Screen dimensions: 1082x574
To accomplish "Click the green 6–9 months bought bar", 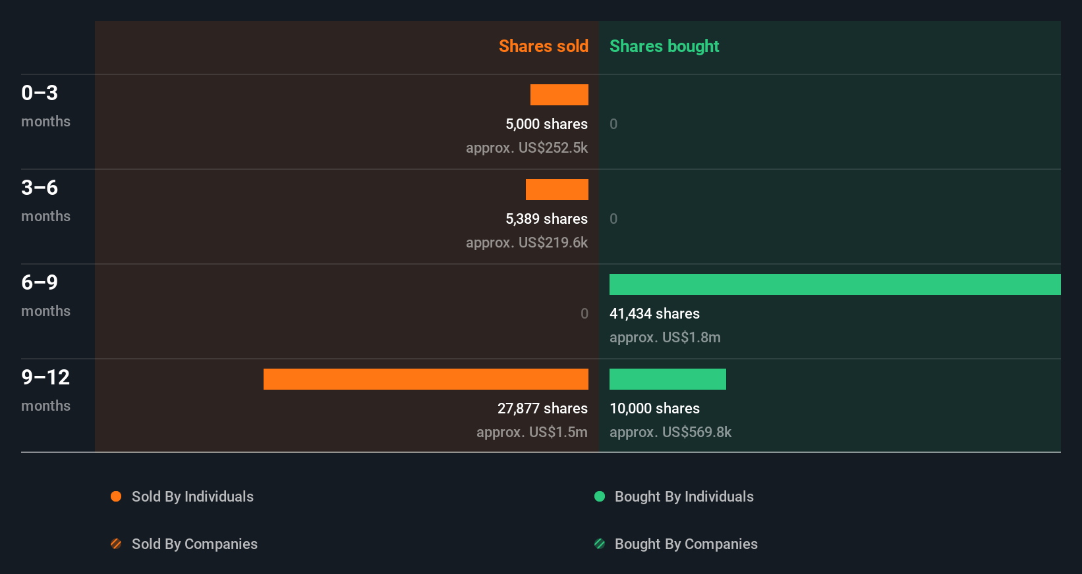I will point(835,284).
